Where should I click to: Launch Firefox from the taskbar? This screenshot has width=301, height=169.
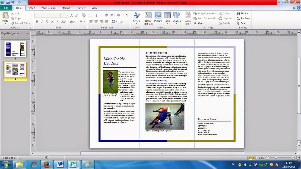(47, 164)
